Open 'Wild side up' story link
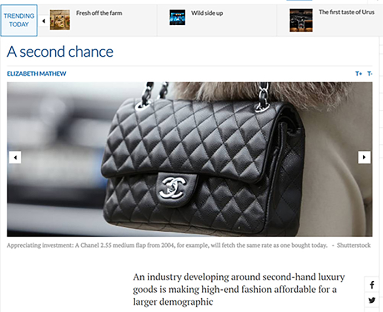 [x=207, y=13]
